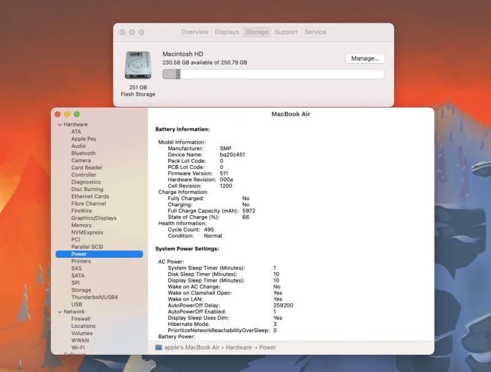The image size is (491, 372).
Task: Select Locations under Network
Action: 83,326
